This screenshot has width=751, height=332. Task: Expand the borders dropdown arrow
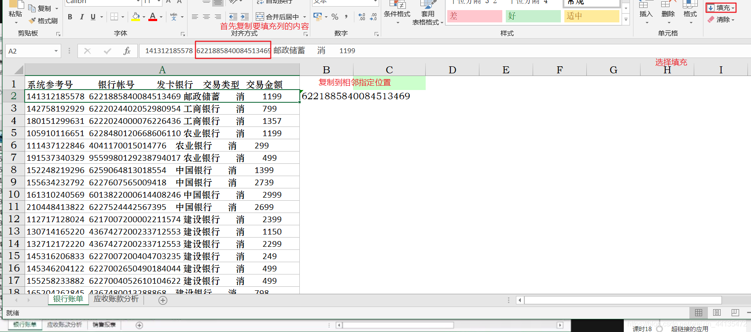(123, 17)
